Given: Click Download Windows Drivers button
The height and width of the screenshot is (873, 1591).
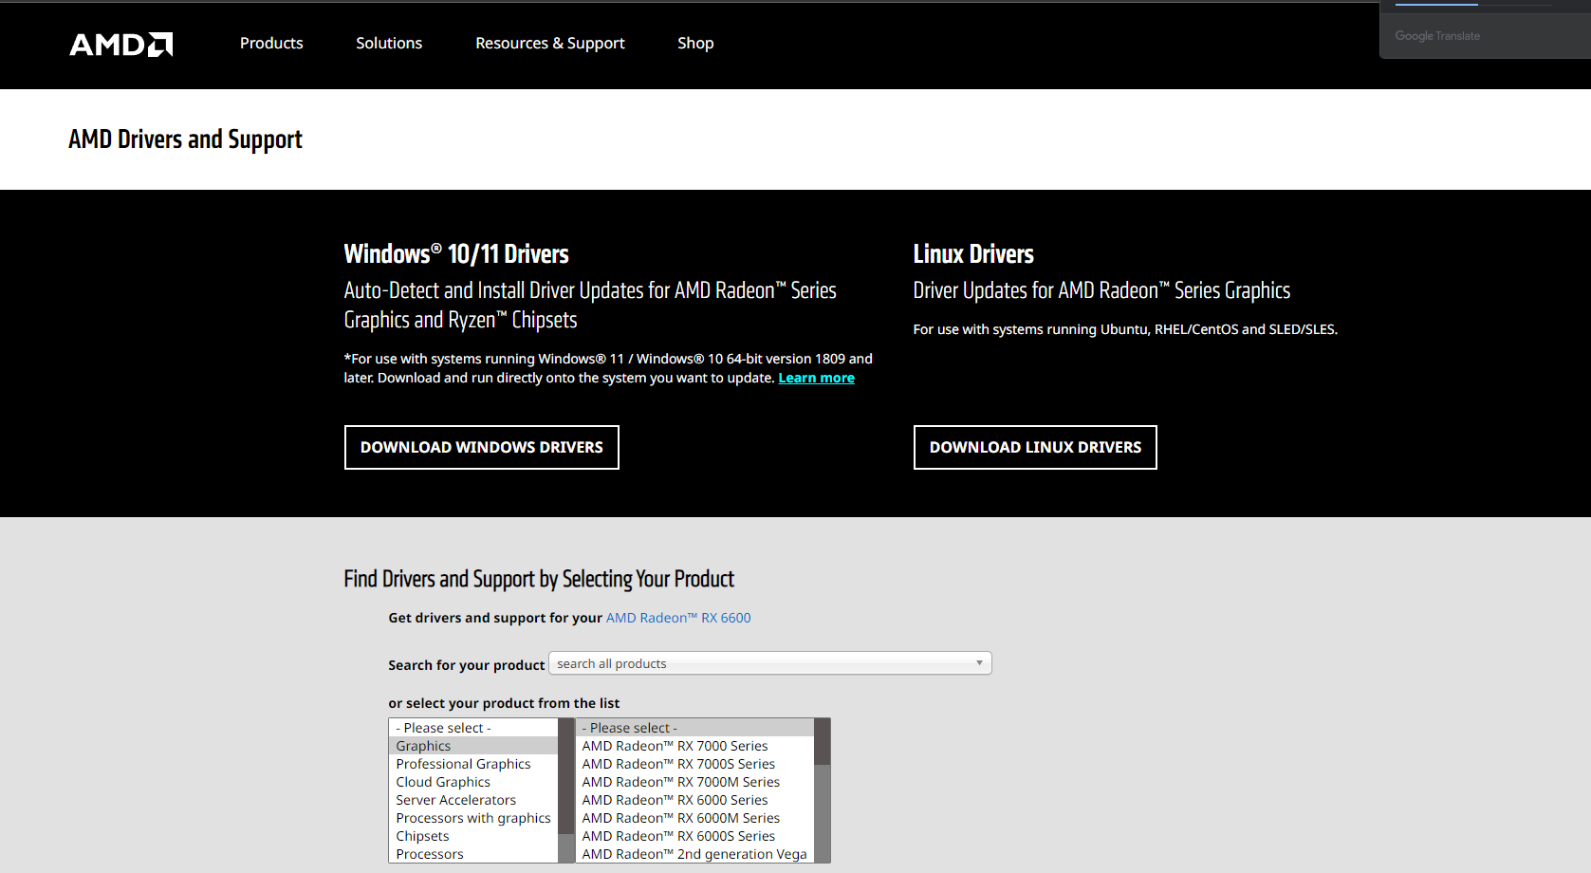Looking at the screenshot, I should pyautogui.click(x=482, y=447).
